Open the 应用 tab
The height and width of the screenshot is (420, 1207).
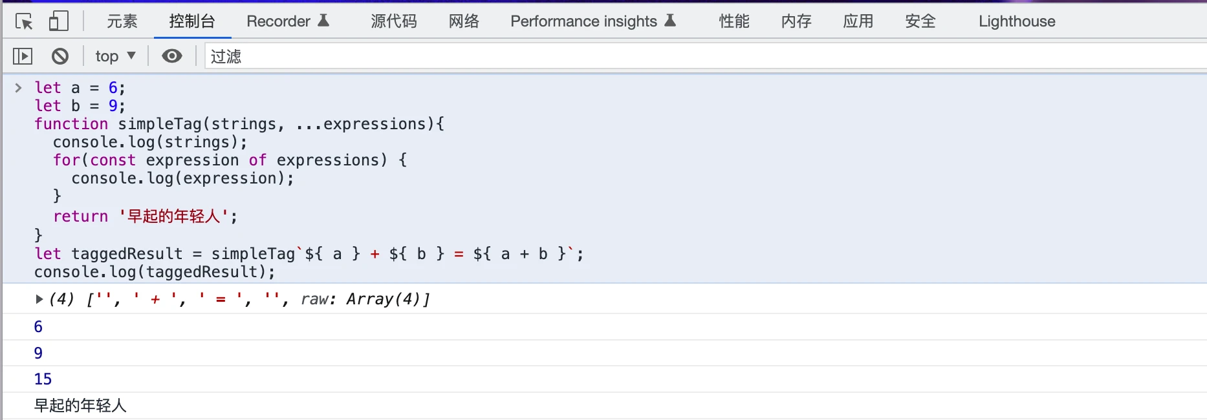(x=858, y=21)
